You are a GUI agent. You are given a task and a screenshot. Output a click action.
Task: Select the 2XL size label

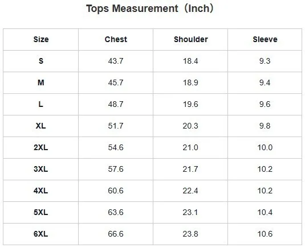(x=41, y=147)
